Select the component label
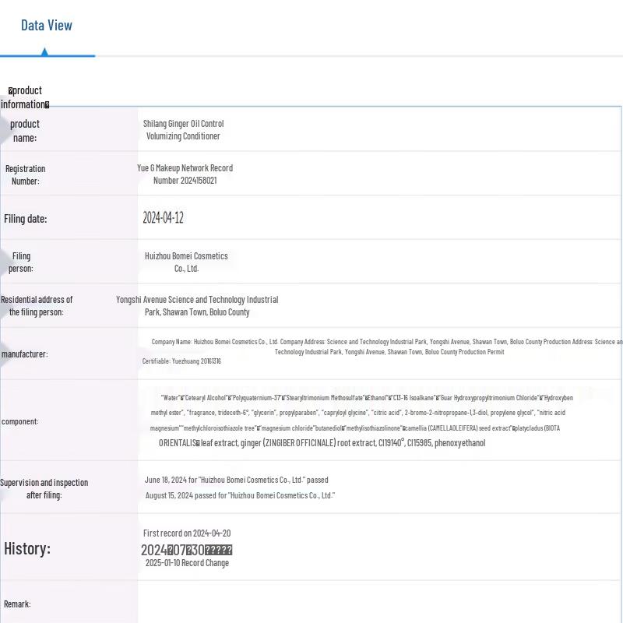The height and width of the screenshot is (623, 623). [x=20, y=421]
